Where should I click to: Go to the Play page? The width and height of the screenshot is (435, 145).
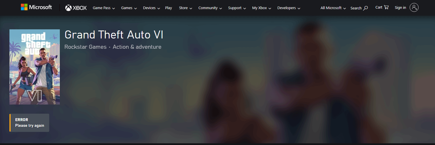[x=169, y=8]
